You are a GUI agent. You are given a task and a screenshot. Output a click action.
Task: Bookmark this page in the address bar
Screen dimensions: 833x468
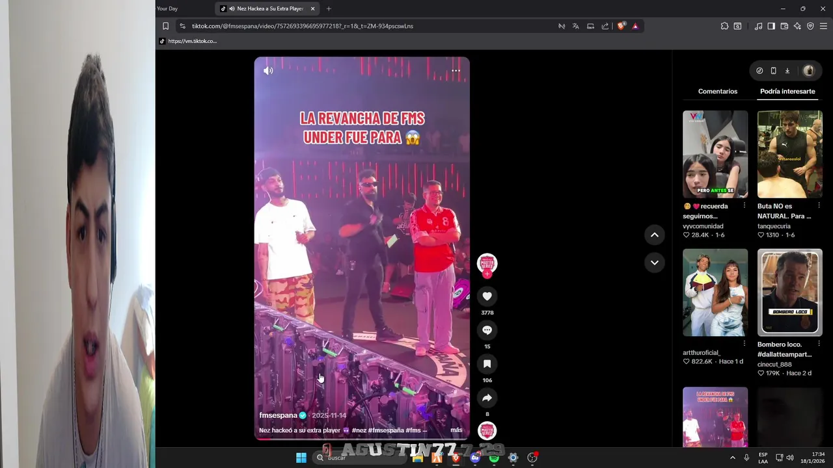pos(165,26)
